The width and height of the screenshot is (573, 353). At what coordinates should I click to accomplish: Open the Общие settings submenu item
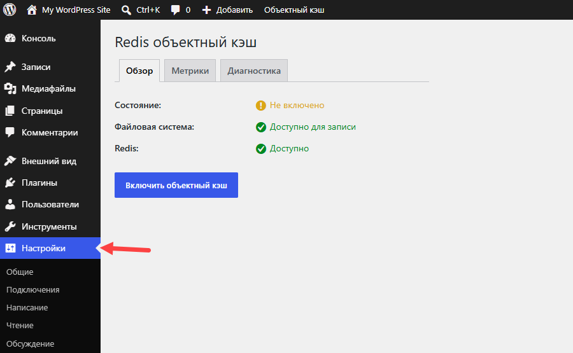click(20, 272)
